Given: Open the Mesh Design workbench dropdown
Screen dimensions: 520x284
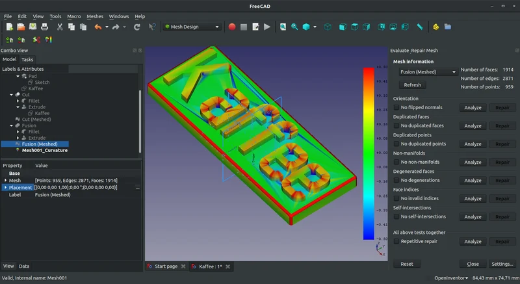Looking at the screenshot, I should click(x=192, y=27).
